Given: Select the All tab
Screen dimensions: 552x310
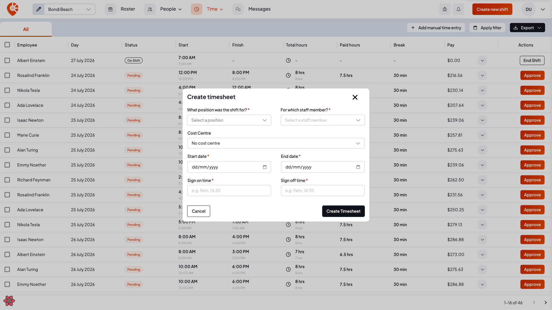Looking at the screenshot, I should (x=26, y=29).
